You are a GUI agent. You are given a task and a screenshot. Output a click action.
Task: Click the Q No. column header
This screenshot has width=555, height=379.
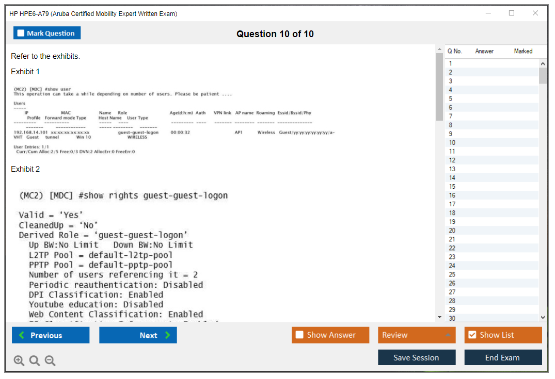(455, 51)
